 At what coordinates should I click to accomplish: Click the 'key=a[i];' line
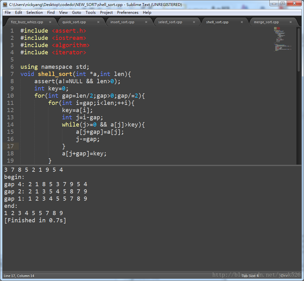77,110
